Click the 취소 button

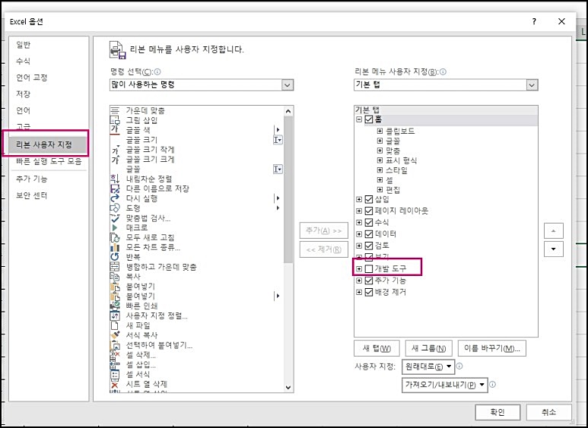click(x=548, y=412)
